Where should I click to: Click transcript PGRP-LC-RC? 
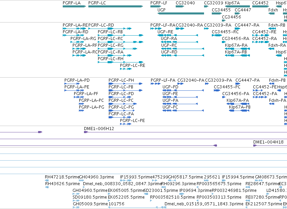pyautogui.click(x=110, y=39)
